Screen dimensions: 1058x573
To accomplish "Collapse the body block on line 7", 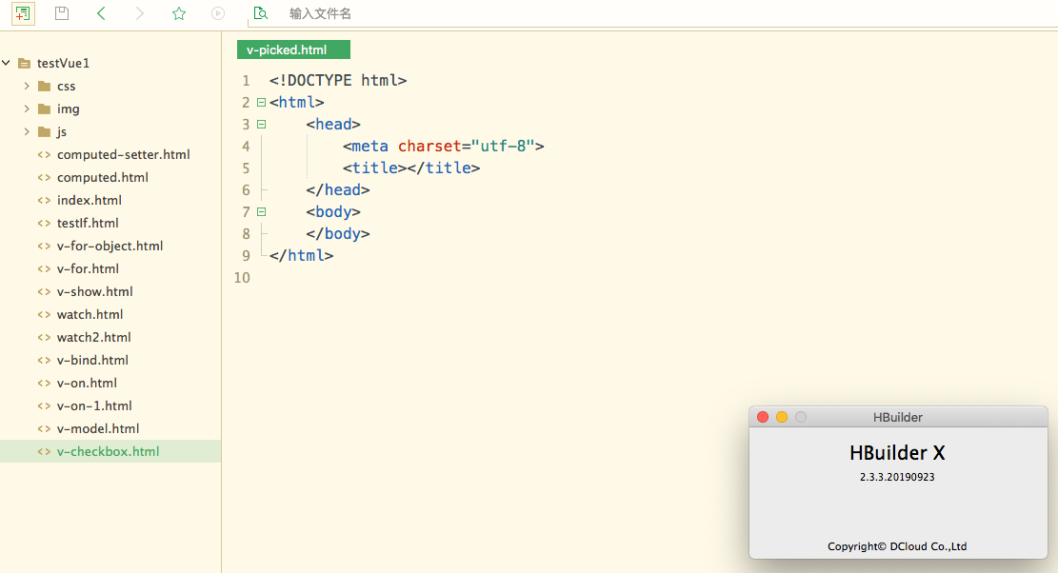I will tap(261, 211).
